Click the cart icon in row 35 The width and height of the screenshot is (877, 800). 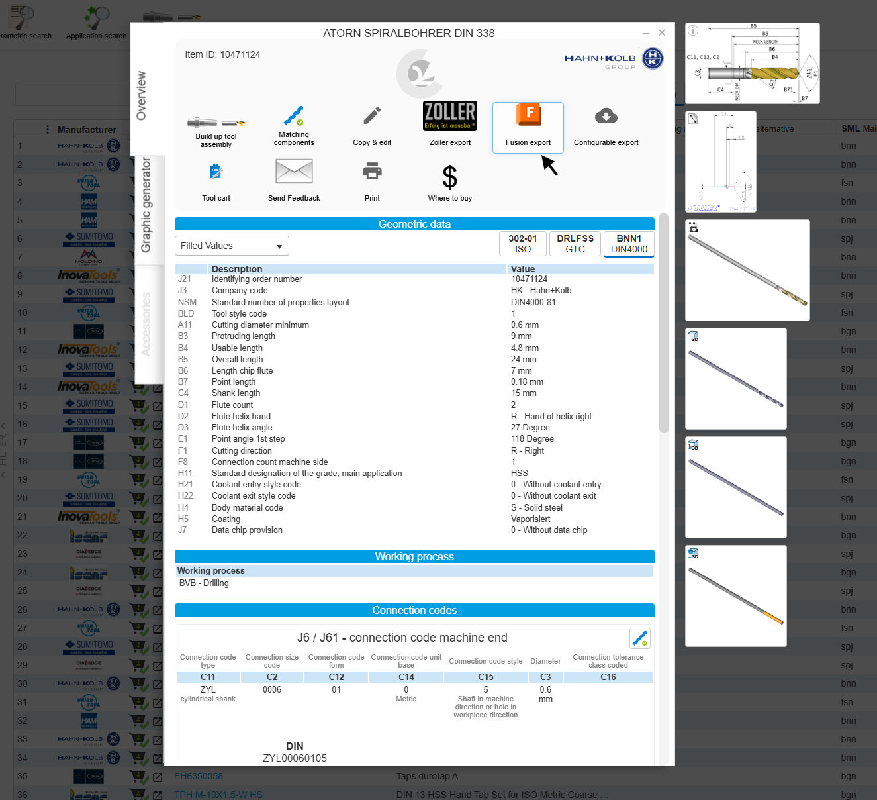tap(139, 776)
